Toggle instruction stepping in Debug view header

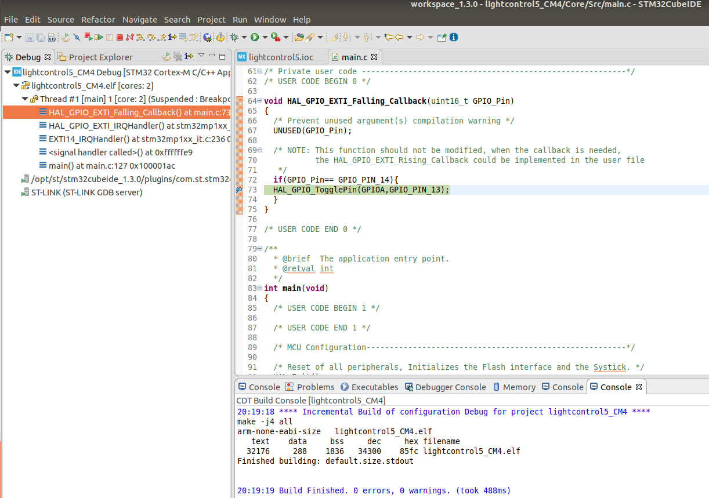pos(189,56)
